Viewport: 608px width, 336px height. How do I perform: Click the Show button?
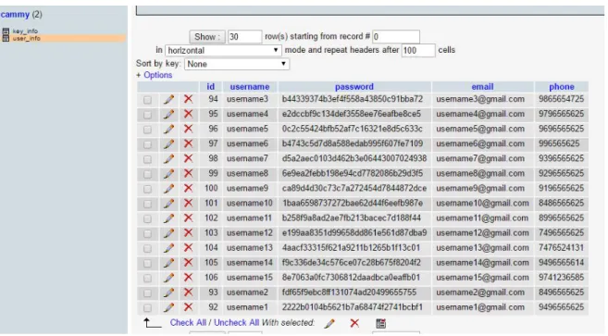[207, 37]
